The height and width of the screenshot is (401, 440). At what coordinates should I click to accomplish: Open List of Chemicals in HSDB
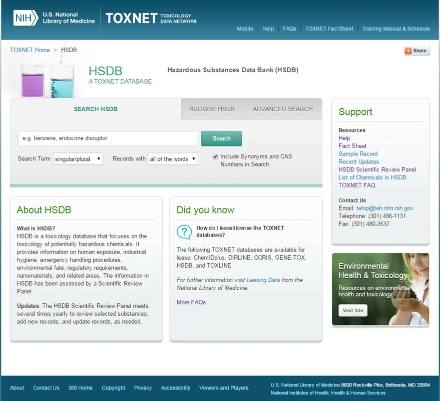tap(372, 177)
